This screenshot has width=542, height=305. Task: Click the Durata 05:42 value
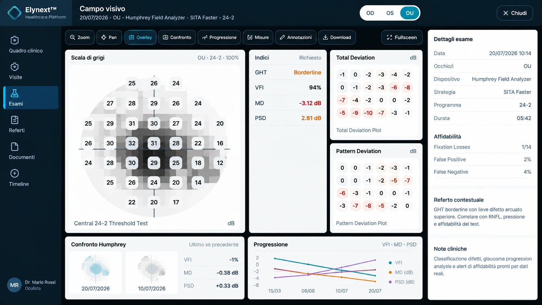tap(524, 118)
